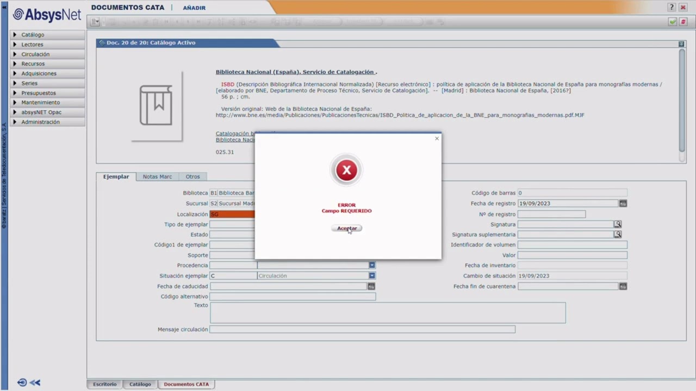Click the Identificador de volumen field
Screen dimensions: 696x391
coord(572,245)
